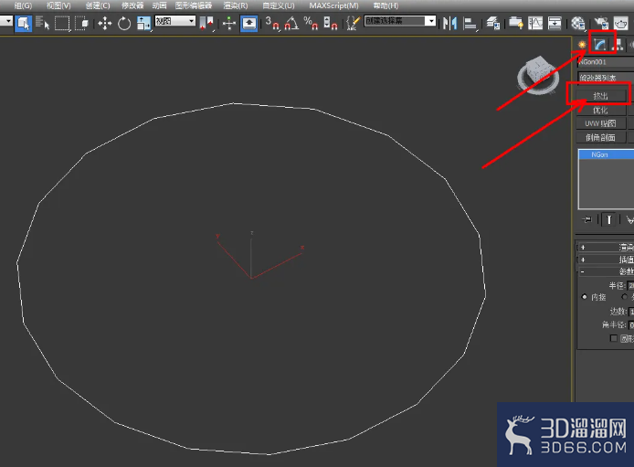This screenshot has height=467, width=634.
Task: Open the 动画 Animation menu
Action: coord(159,5)
